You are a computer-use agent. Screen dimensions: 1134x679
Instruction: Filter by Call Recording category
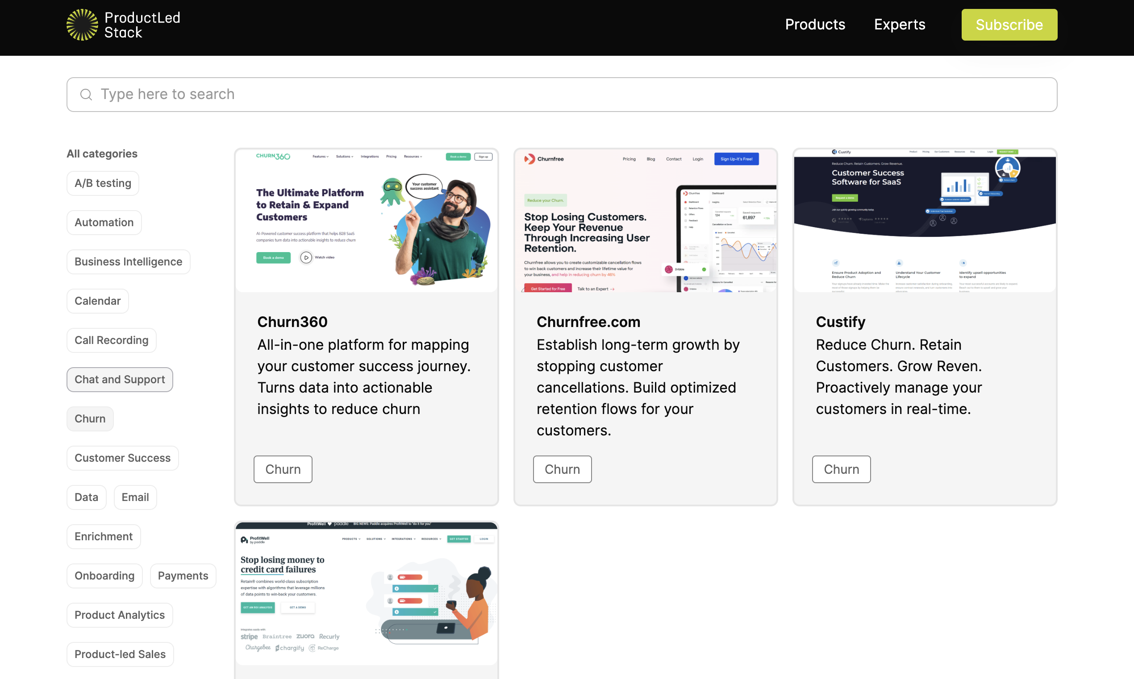click(112, 340)
